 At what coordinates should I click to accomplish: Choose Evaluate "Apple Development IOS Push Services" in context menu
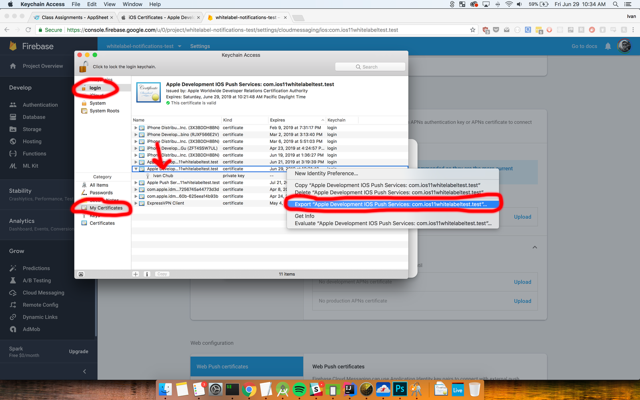[393, 223]
